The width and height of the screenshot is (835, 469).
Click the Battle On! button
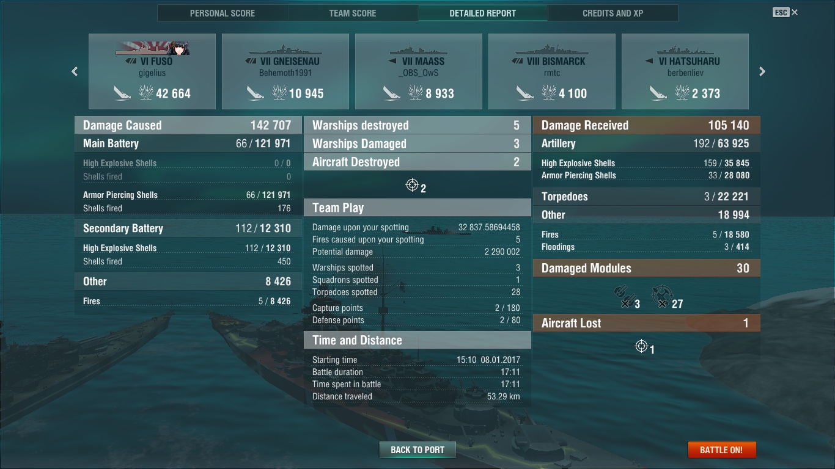pyautogui.click(x=721, y=450)
